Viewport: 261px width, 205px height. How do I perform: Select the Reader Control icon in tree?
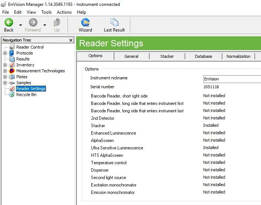coord(12,47)
